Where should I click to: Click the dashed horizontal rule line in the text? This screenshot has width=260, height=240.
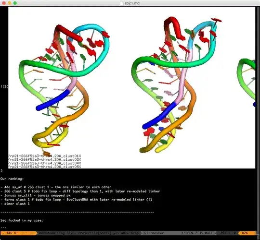[x=77, y=212]
